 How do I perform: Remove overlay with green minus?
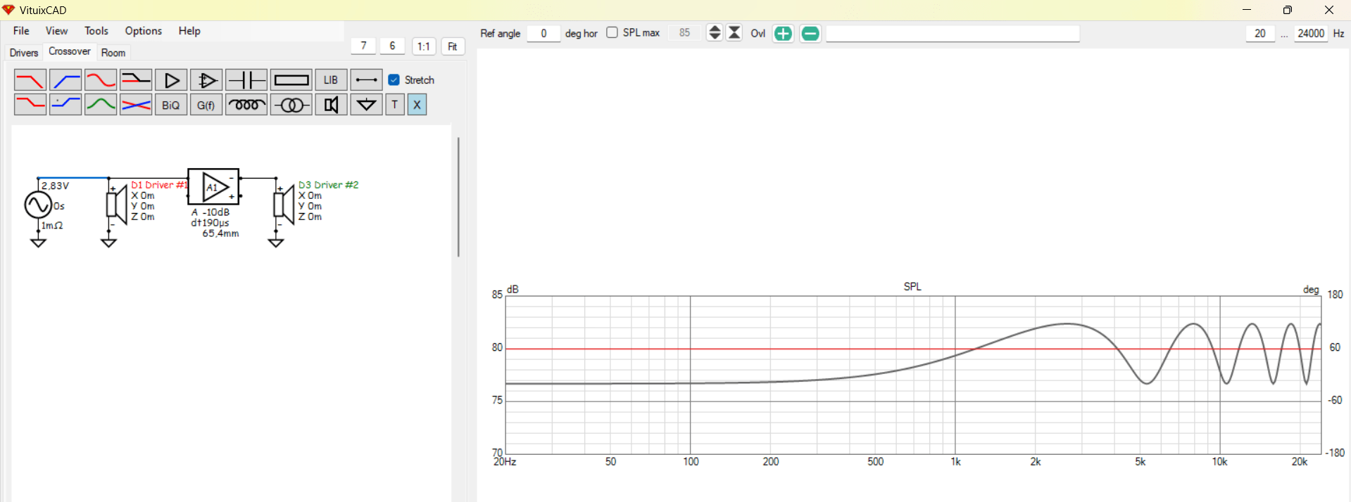pos(810,33)
